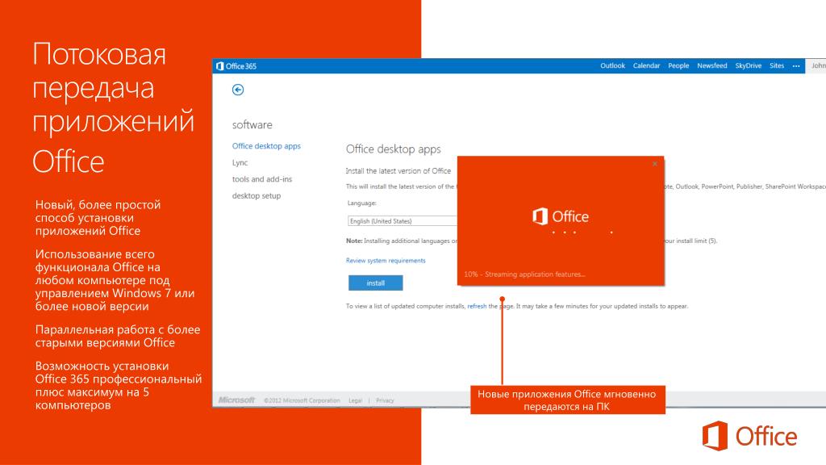Viewport: 826px width, 465px height.
Task: Open the more options ellipsis in header
Action: (796, 66)
